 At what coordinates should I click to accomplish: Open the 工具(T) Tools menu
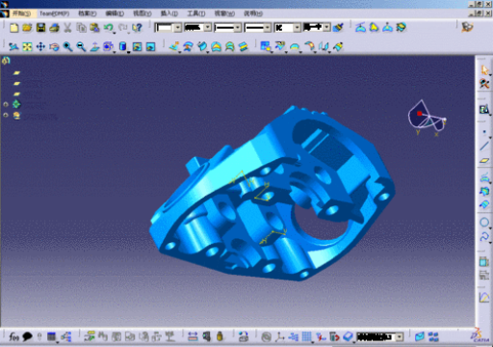pyautogui.click(x=196, y=13)
